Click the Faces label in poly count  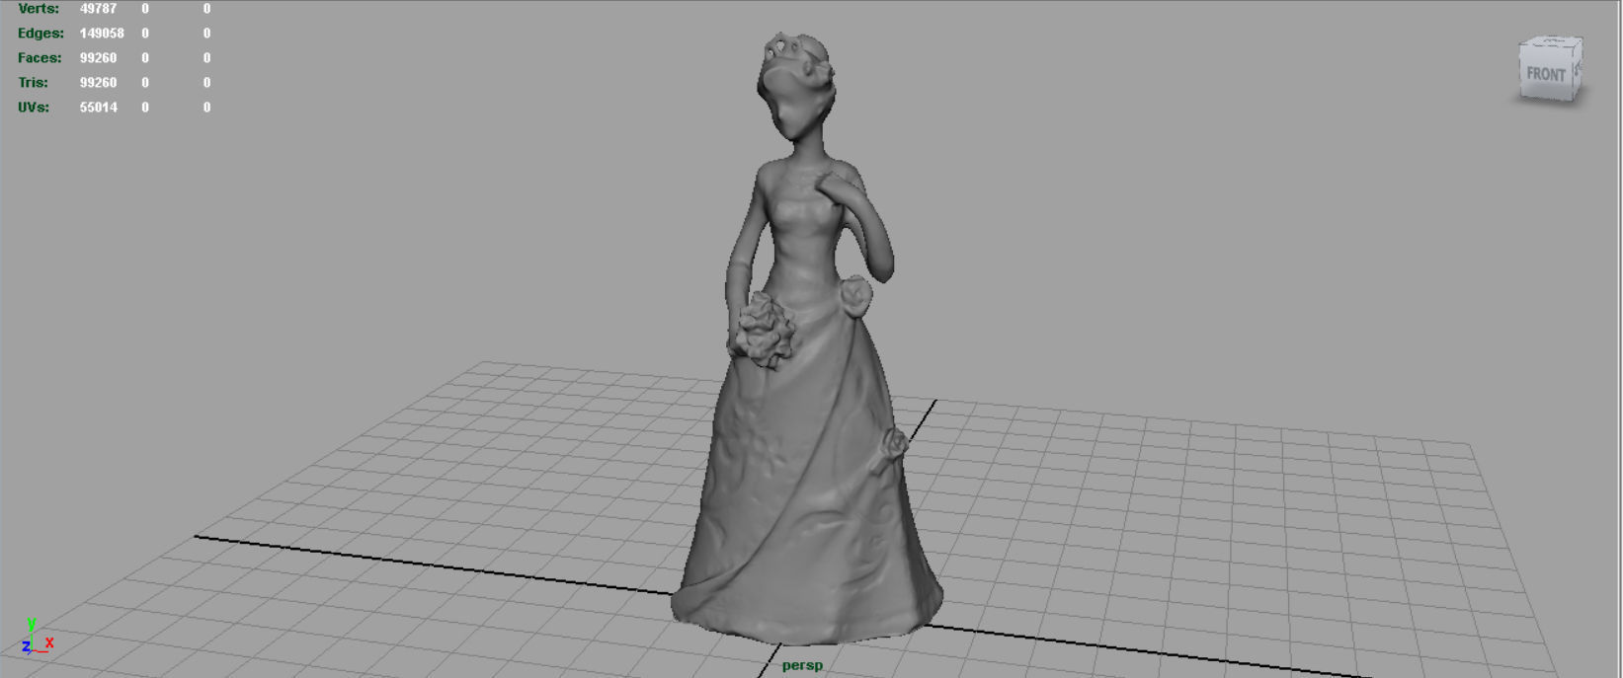(40, 57)
